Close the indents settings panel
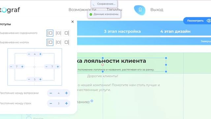The width and height of the screenshot is (211, 119). click(x=73, y=21)
